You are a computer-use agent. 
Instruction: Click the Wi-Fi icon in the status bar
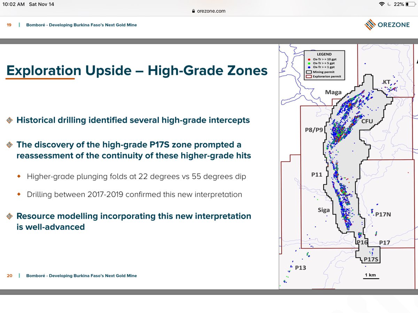tap(382, 4)
